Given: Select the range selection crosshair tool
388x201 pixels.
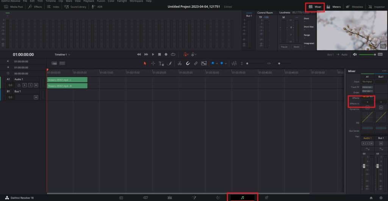Looking at the screenshot, I should 153,64.
